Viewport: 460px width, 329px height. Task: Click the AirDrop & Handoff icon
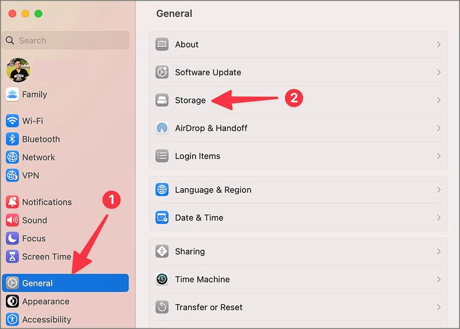point(162,128)
